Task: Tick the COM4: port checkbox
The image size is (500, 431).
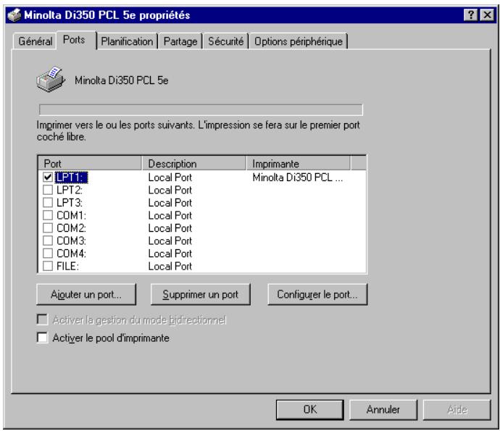Action: click(48, 253)
